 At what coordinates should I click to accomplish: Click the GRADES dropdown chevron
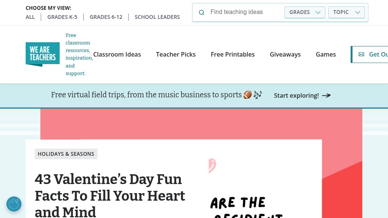pos(318,12)
